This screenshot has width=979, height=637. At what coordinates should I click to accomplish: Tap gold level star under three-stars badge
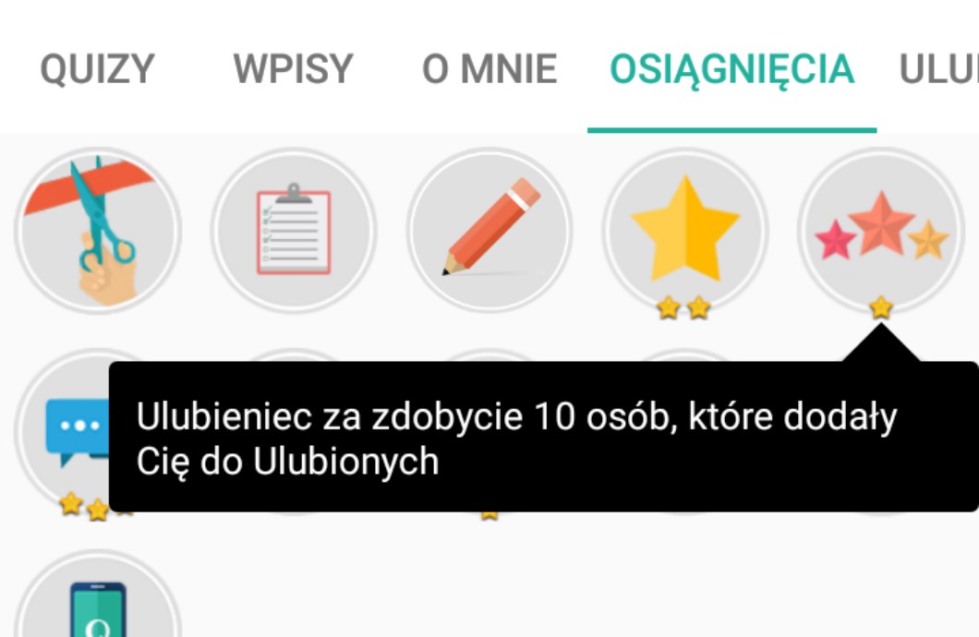coord(881,306)
